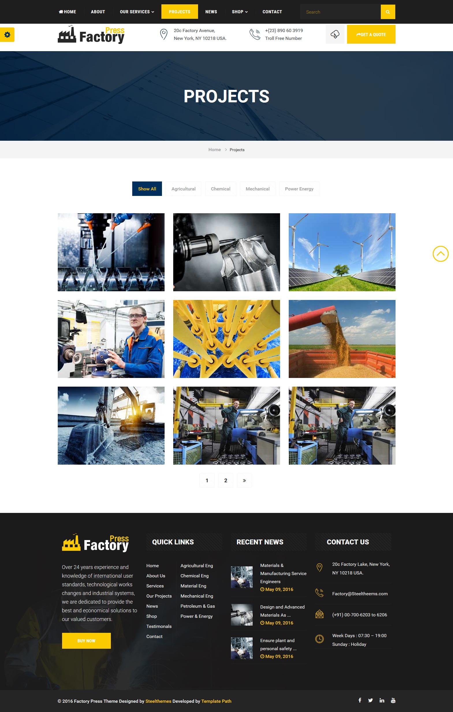Click the Factory Press header logo
This screenshot has height=712, width=453.
tap(91, 35)
